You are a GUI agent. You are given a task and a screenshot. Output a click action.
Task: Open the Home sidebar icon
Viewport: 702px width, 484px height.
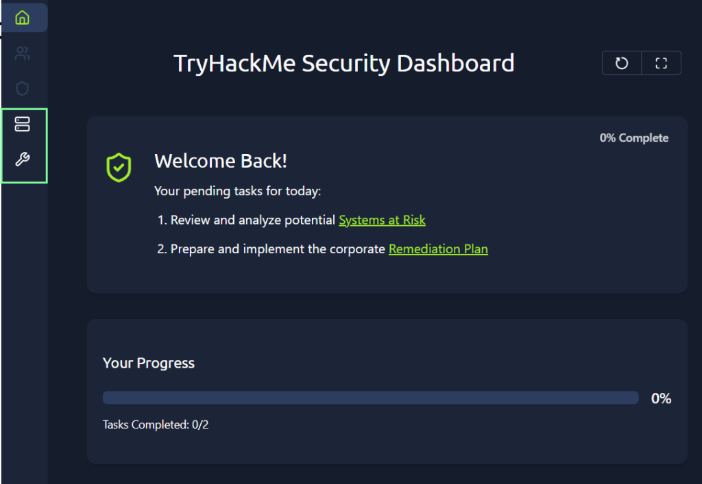coord(23,18)
